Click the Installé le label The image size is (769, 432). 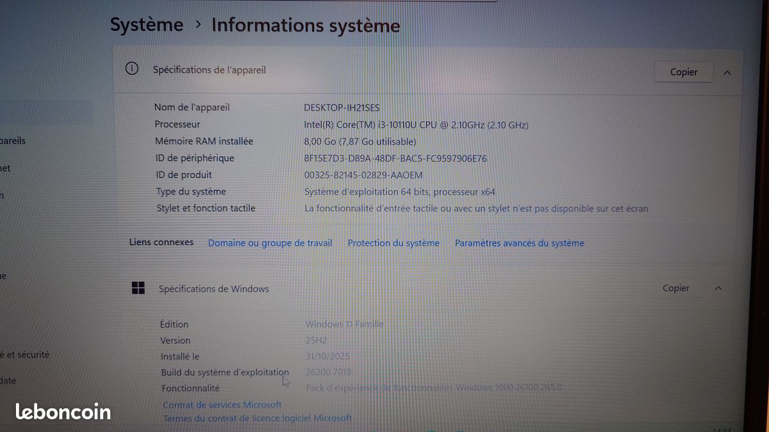[x=180, y=356]
